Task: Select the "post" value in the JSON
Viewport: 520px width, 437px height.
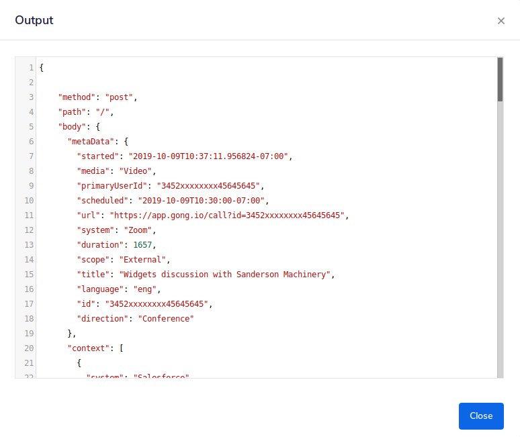Action: coord(119,97)
